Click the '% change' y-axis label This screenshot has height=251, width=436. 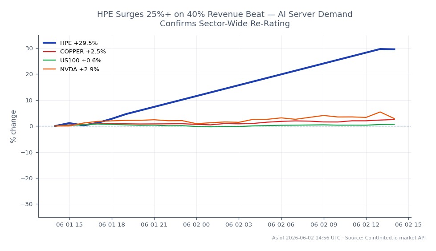(x=13, y=126)
